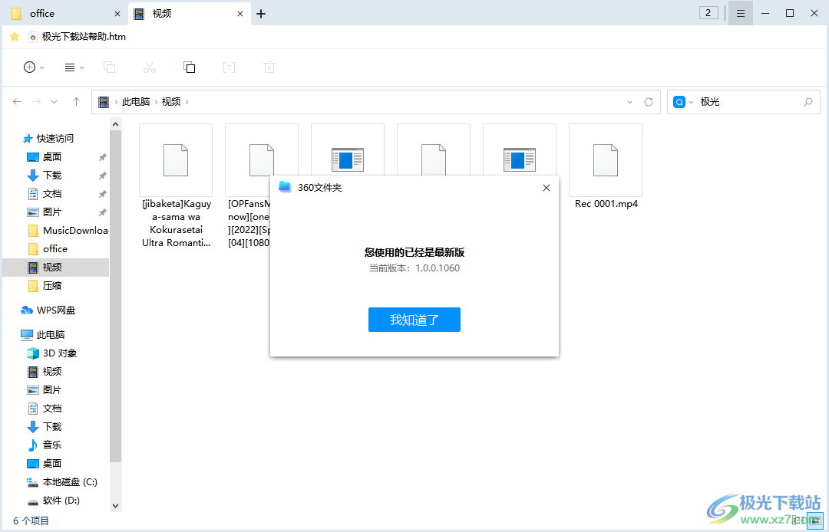Click the rename icon in toolbar
This screenshot has height=532, width=829.
point(229,67)
